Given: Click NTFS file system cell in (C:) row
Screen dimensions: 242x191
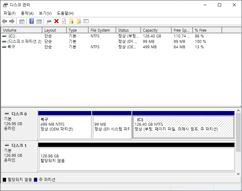Looking at the screenshot, I should click(x=95, y=36).
